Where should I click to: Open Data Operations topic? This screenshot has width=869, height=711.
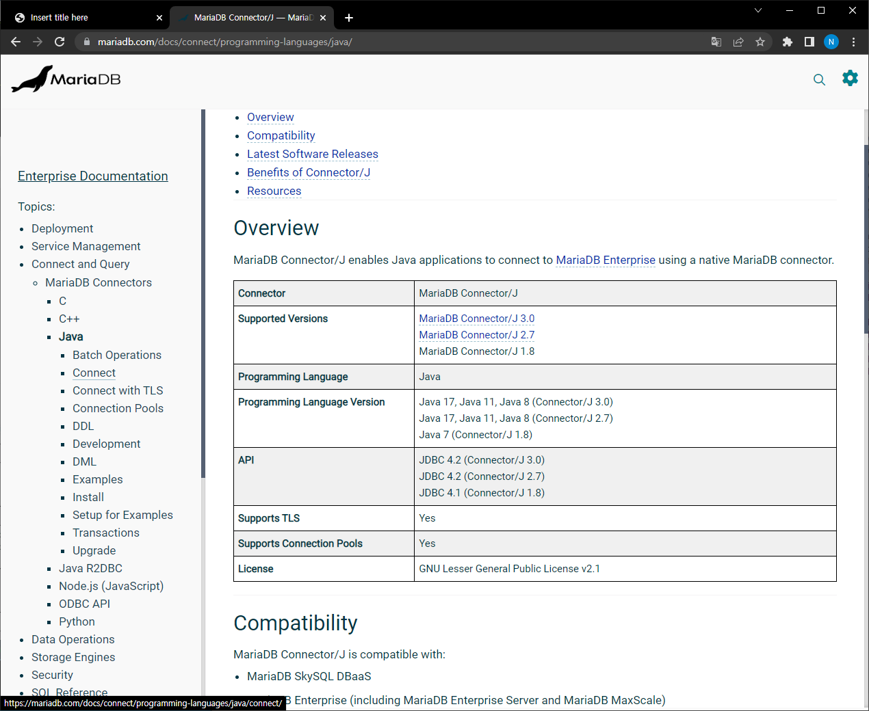coord(73,639)
